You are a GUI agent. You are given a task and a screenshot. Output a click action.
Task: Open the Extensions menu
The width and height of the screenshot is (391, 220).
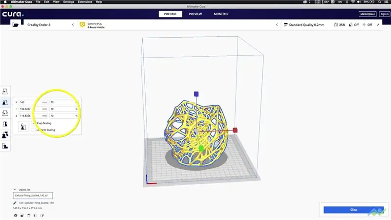tap(85, 2)
